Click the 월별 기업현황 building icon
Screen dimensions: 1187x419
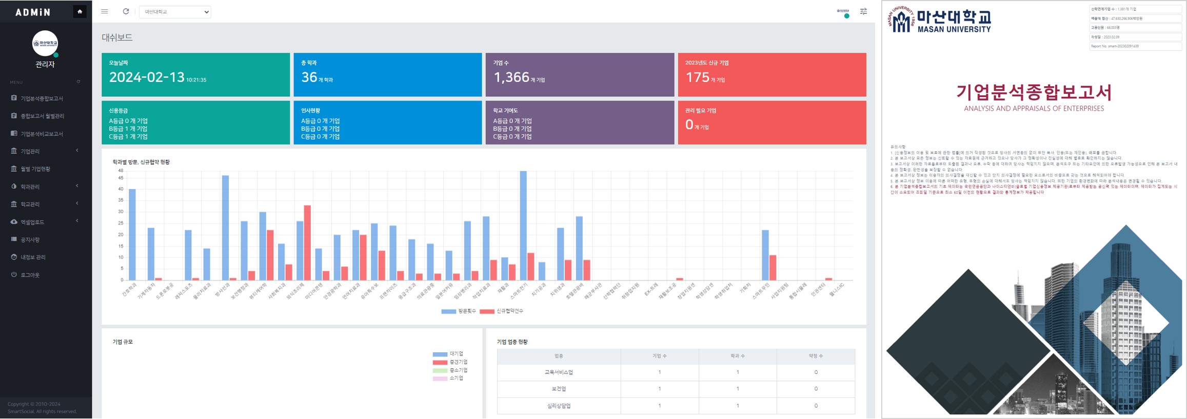coord(14,169)
